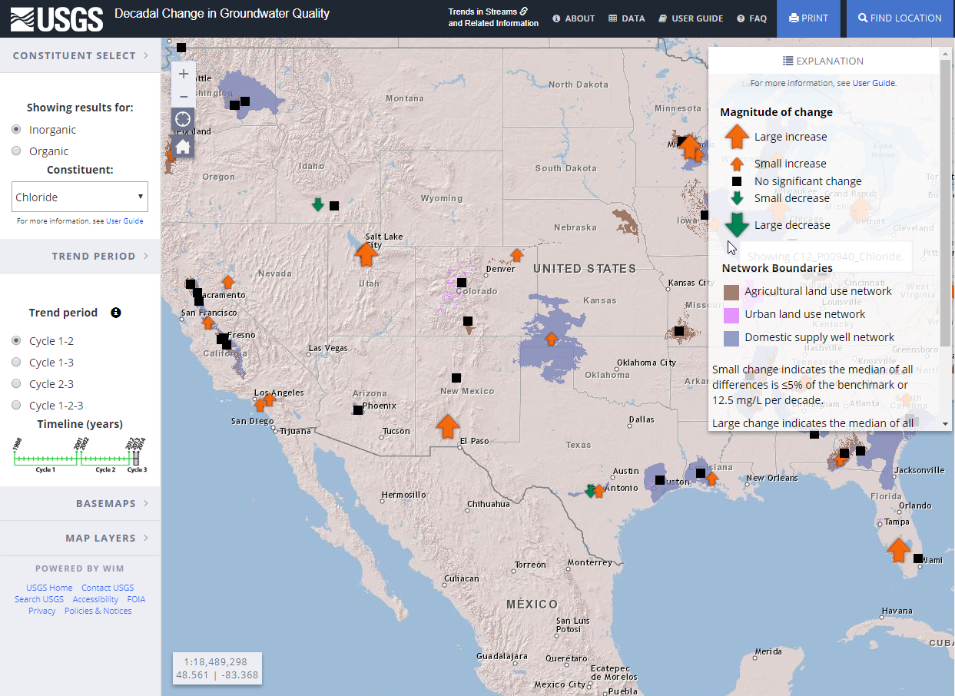Click the Print button

809,18
